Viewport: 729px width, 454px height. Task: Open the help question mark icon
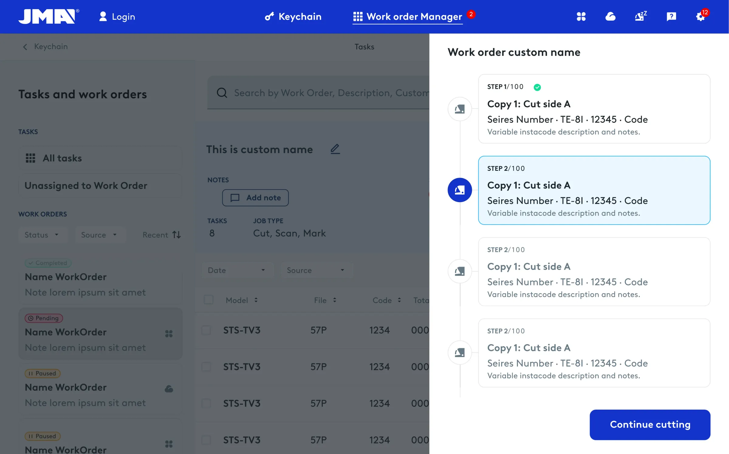pyautogui.click(x=671, y=16)
